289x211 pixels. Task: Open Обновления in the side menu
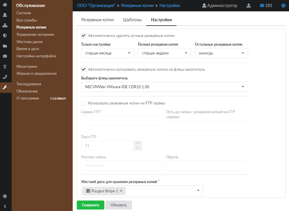[x=27, y=91]
